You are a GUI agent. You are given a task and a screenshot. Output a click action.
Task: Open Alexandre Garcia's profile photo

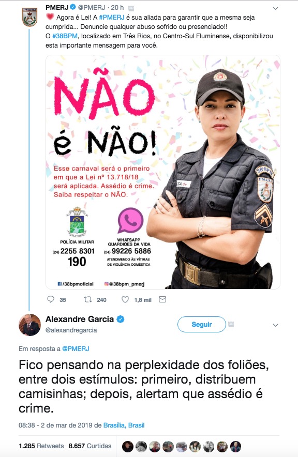pyautogui.click(x=29, y=325)
